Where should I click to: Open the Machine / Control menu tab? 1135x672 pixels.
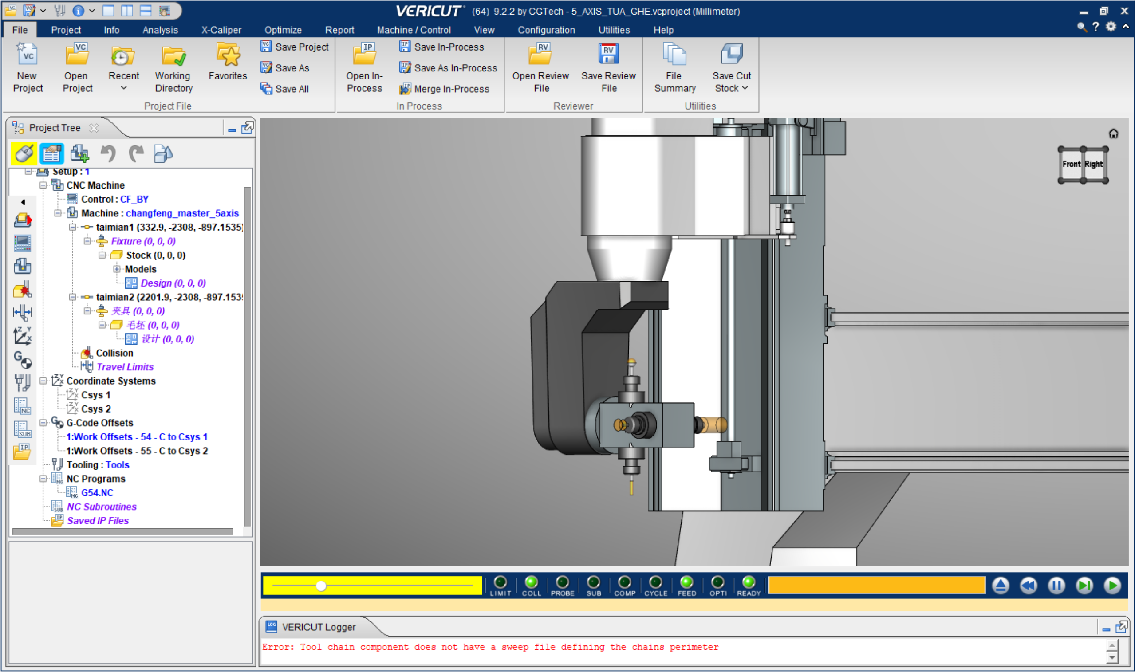[414, 30]
